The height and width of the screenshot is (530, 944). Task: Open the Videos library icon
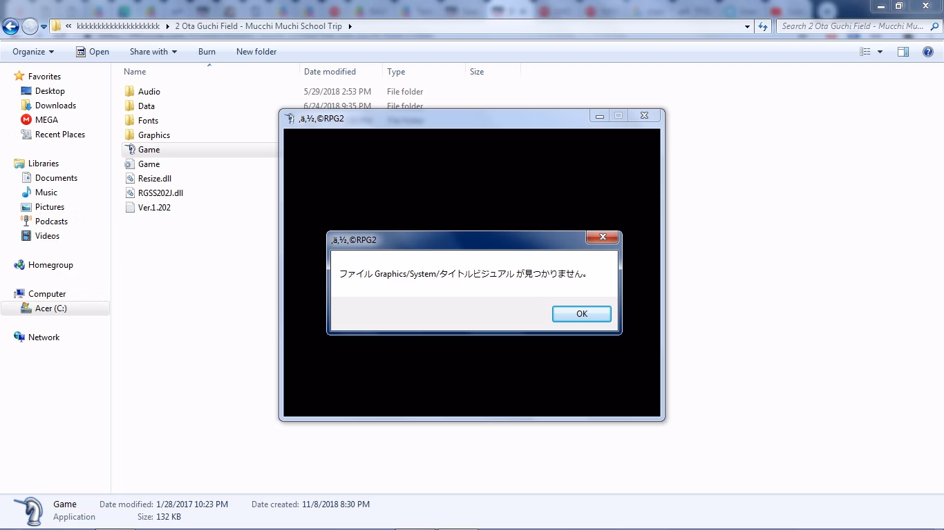click(x=26, y=236)
